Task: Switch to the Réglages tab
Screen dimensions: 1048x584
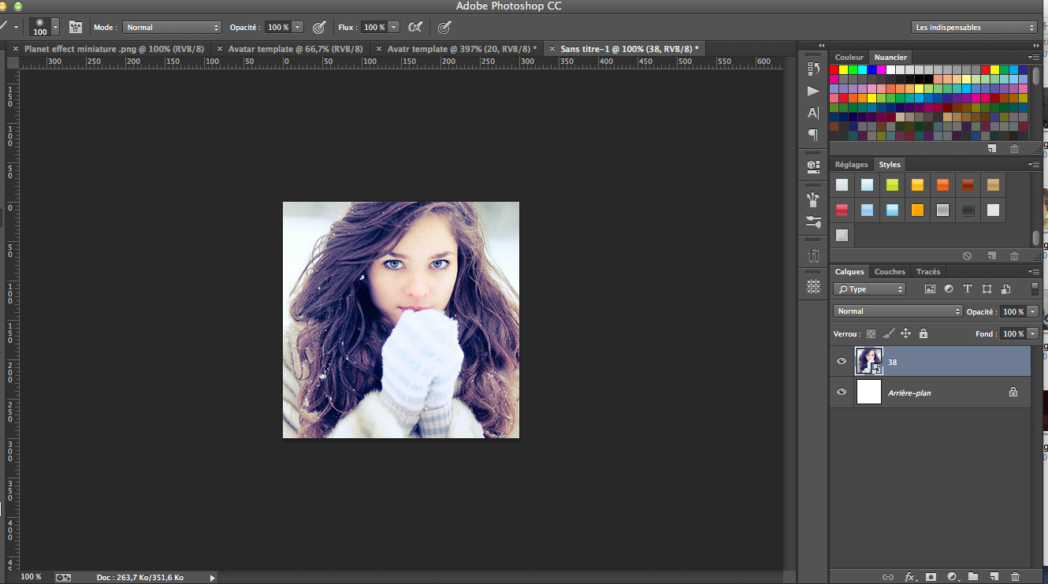Action: click(x=852, y=165)
